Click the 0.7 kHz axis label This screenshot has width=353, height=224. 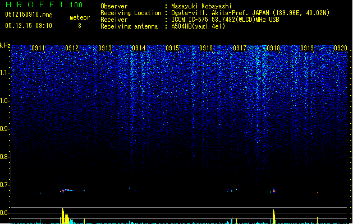pyautogui.click(x=4, y=185)
